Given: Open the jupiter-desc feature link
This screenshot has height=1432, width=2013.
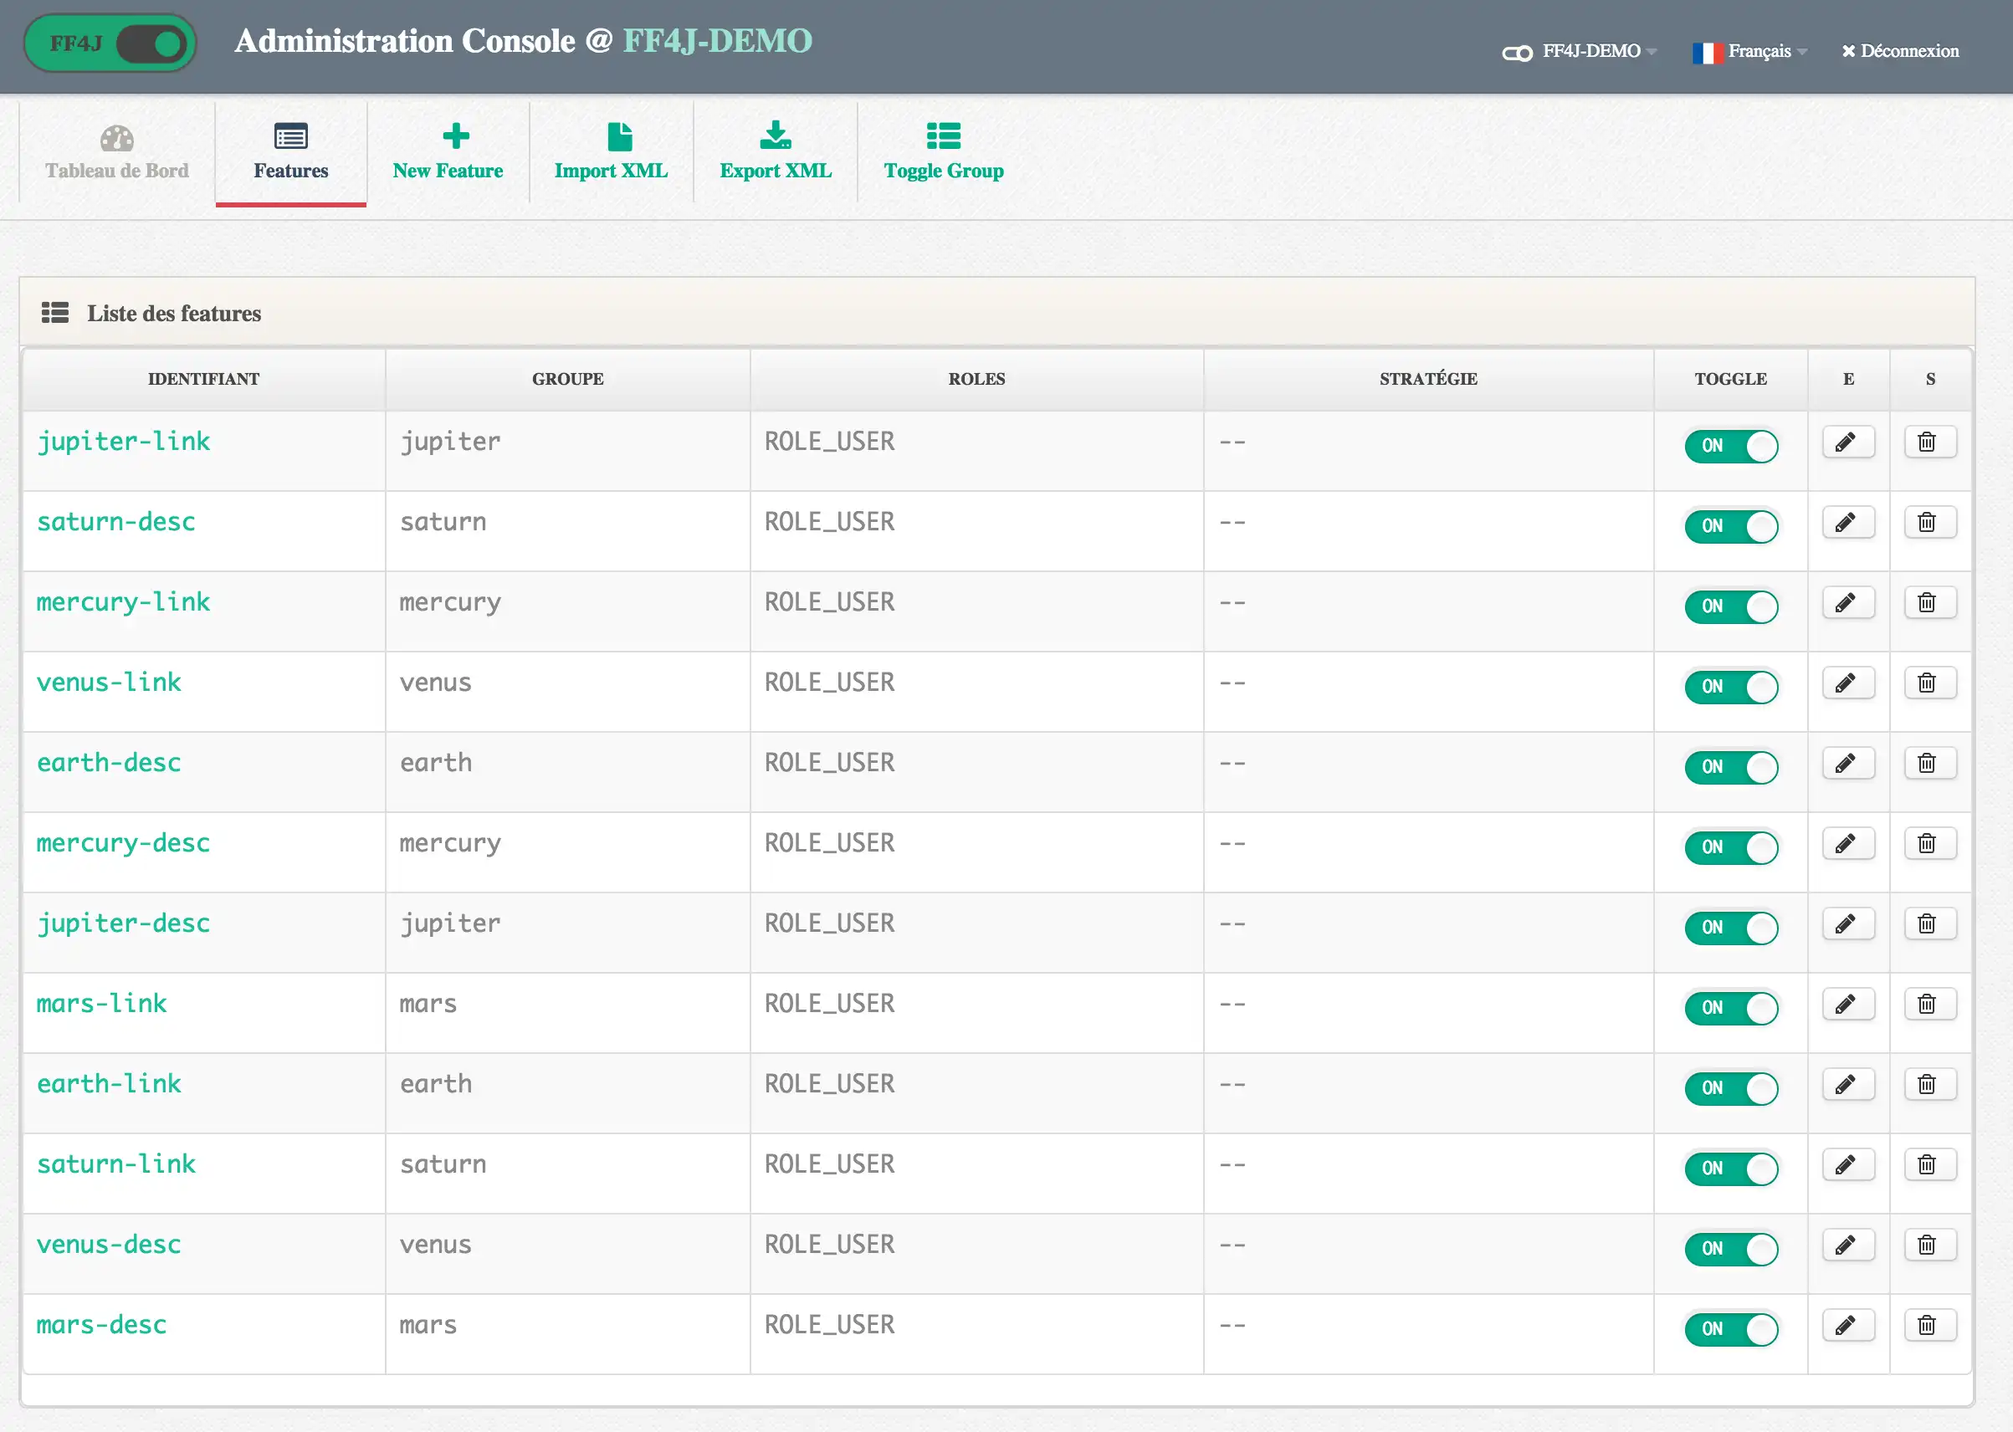Looking at the screenshot, I should click(124, 923).
